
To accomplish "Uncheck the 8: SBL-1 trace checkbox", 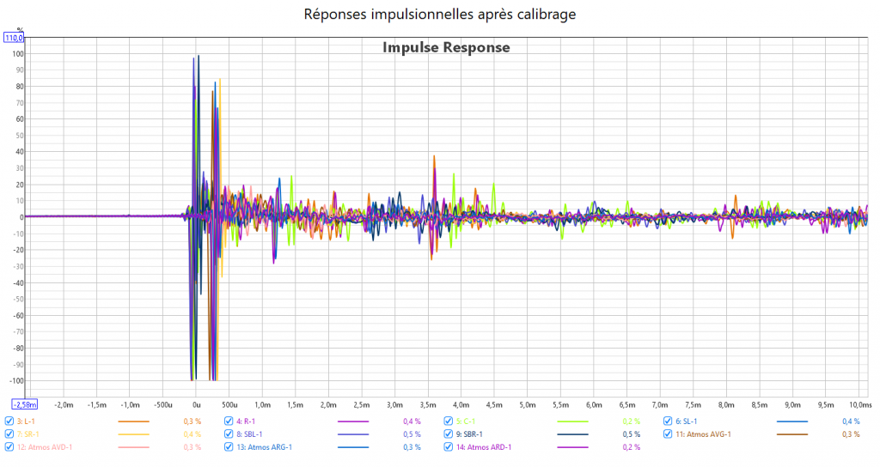I will pos(229,434).
